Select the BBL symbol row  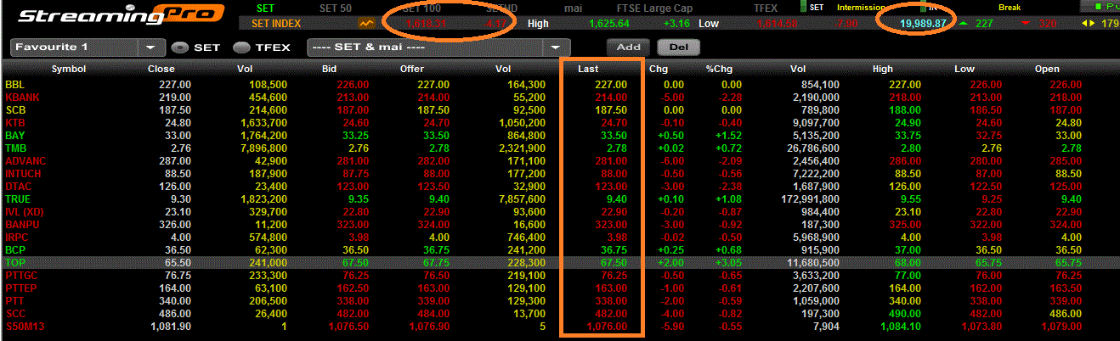(x=560, y=85)
